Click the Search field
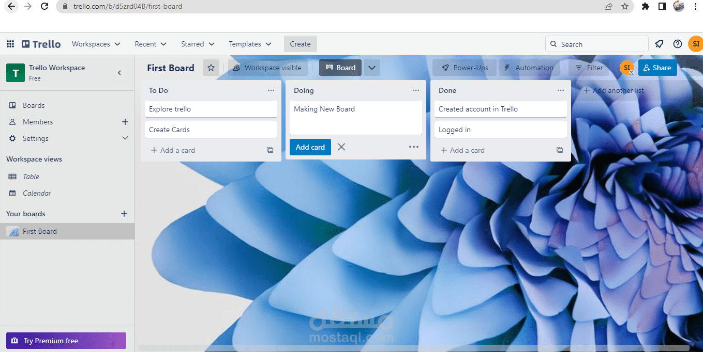Viewport: 703px width, 352px height. click(x=597, y=44)
